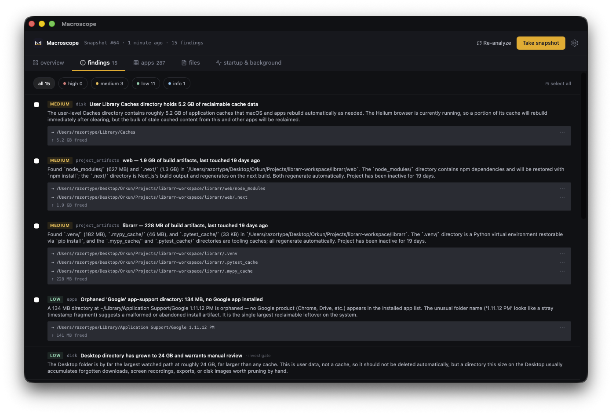Click the select all link
Image resolution: width=612 pixels, height=415 pixels.
pyautogui.click(x=558, y=84)
